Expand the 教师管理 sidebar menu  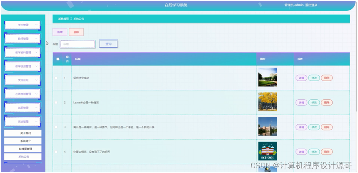point(23,39)
